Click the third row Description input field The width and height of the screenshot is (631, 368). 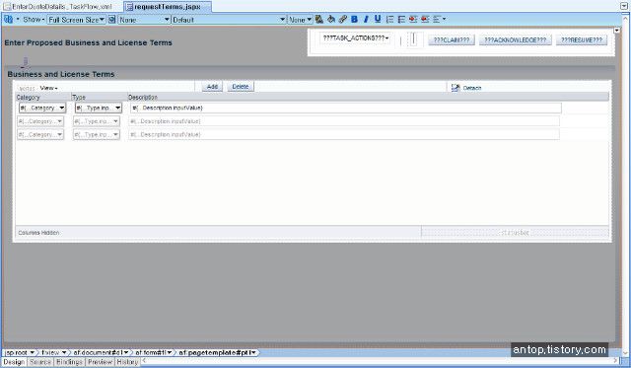[x=344, y=134]
